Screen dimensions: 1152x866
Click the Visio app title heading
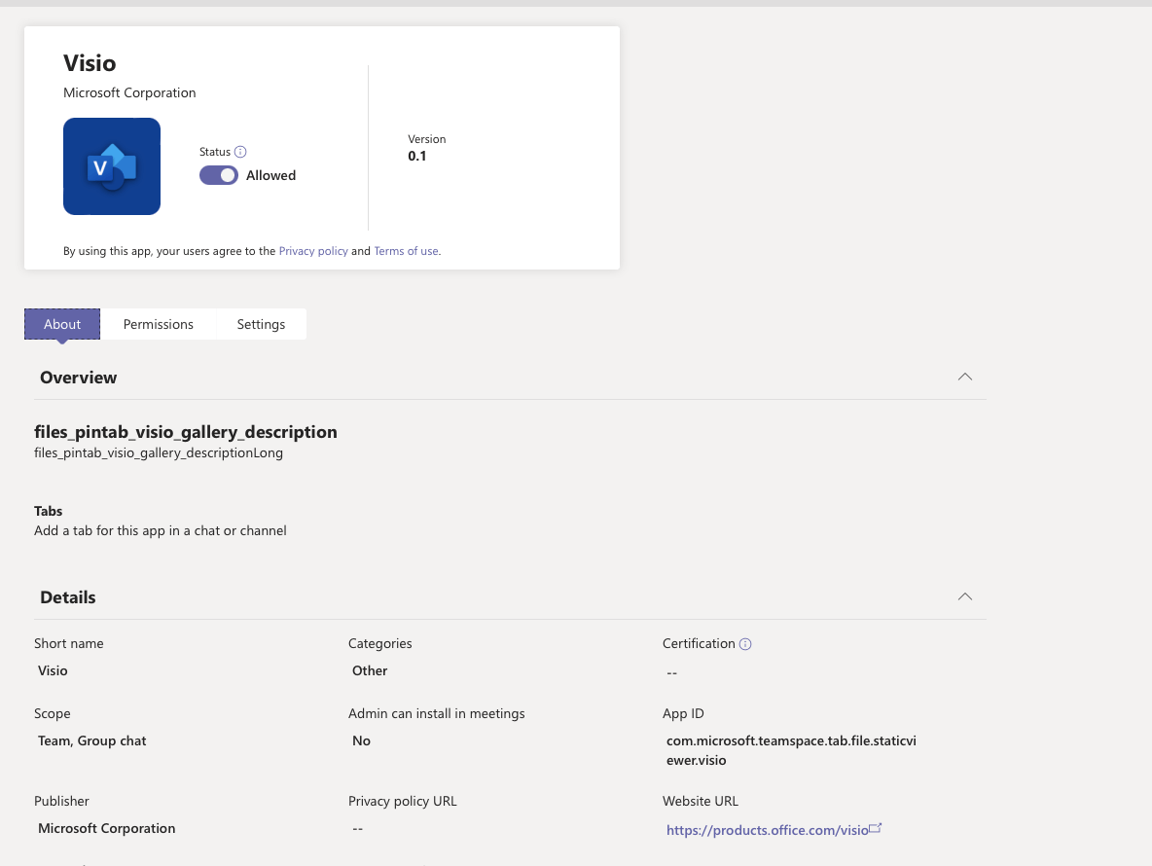[90, 63]
